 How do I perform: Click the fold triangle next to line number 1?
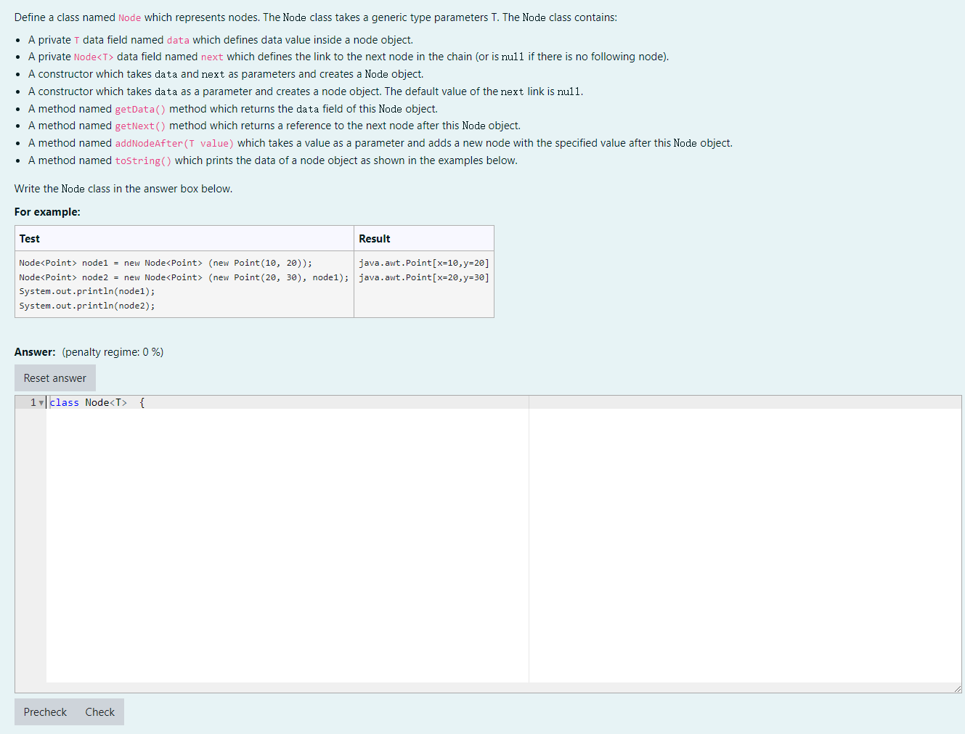[x=40, y=402]
